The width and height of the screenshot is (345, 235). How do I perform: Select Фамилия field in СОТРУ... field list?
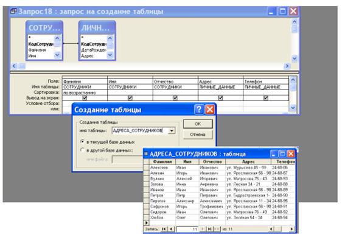(37, 50)
